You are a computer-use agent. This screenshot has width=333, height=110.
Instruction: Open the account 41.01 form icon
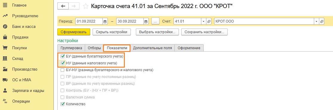[x=209, y=21]
